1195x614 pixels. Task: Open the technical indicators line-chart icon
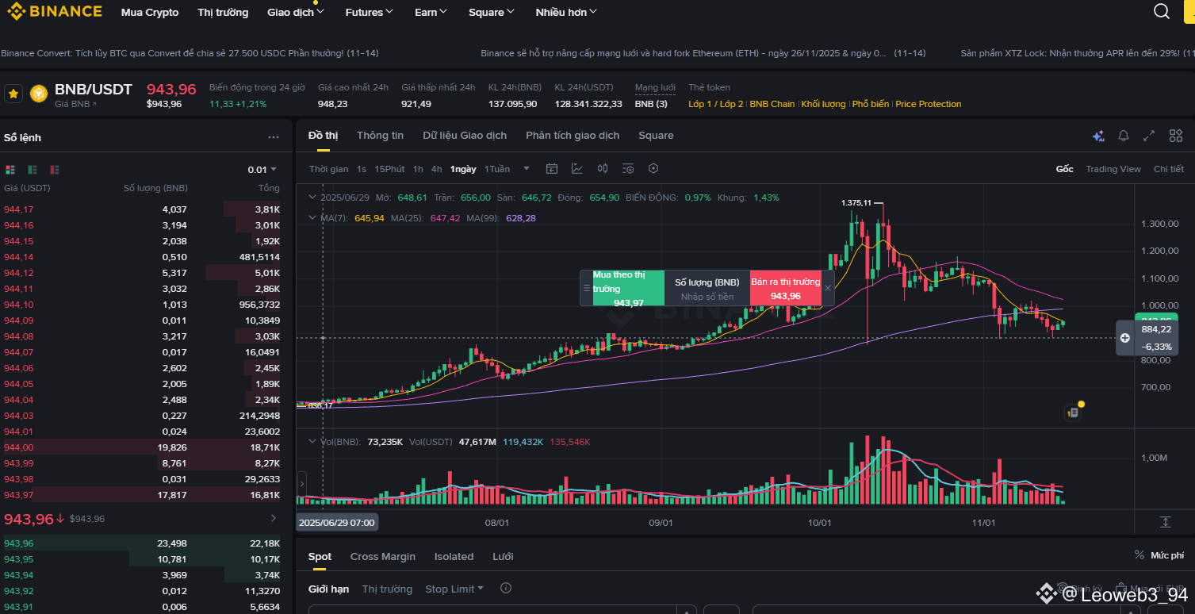click(577, 168)
